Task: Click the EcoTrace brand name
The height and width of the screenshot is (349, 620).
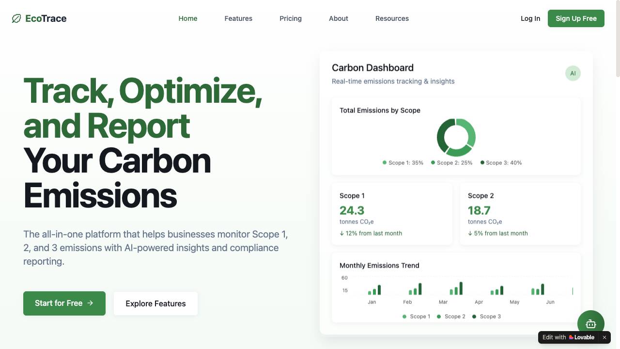Action: point(46,18)
